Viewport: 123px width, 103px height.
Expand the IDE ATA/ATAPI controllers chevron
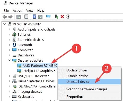tap(10, 86)
